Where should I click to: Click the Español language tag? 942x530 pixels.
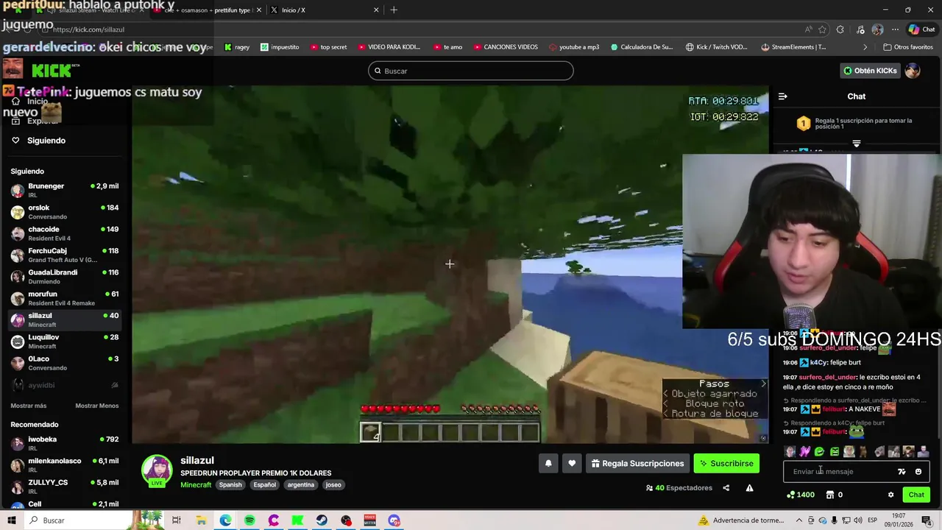[265, 485]
